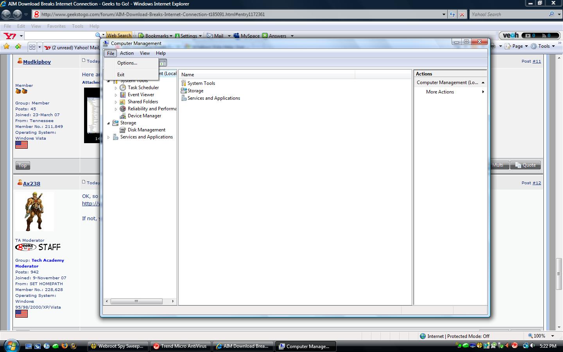The width and height of the screenshot is (563, 352).
Task: Click the forum page vertical scrollbar thumb
Action: pyautogui.click(x=559, y=273)
